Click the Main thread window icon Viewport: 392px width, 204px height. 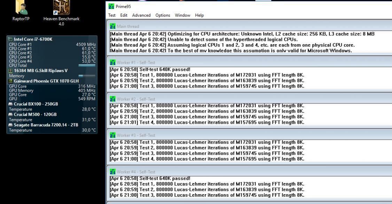(112, 26)
